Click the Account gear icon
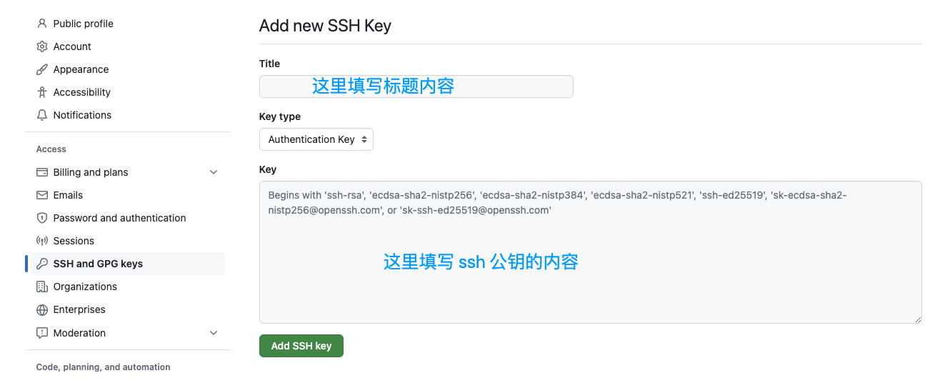This screenshot has width=950, height=383. pyautogui.click(x=41, y=46)
